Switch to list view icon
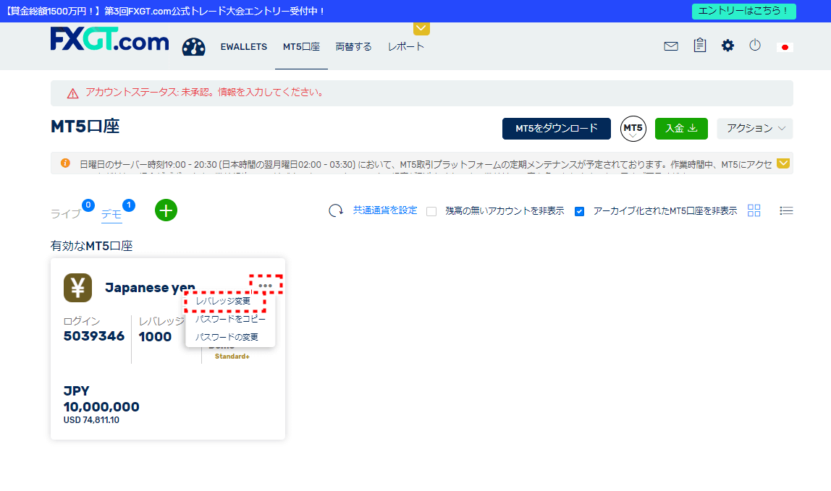 tap(786, 211)
